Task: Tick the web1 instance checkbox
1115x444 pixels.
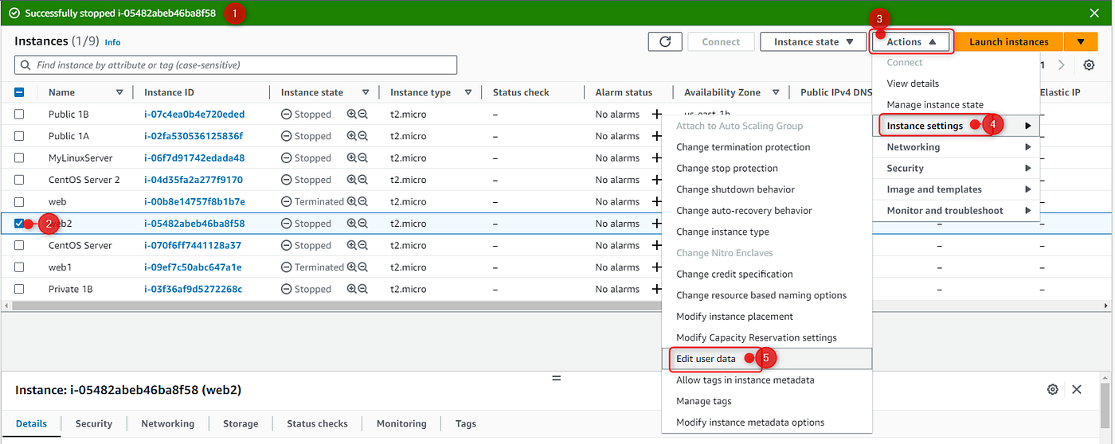Action: point(19,267)
